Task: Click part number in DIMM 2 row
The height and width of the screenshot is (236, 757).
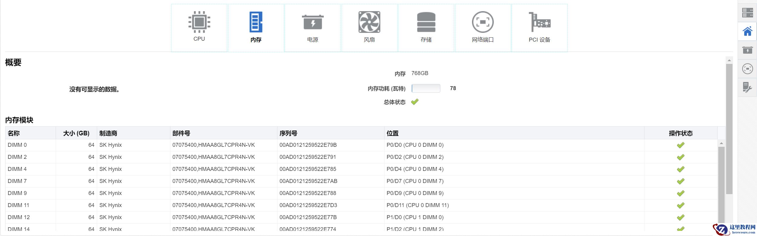Action: (x=214, y=157)
